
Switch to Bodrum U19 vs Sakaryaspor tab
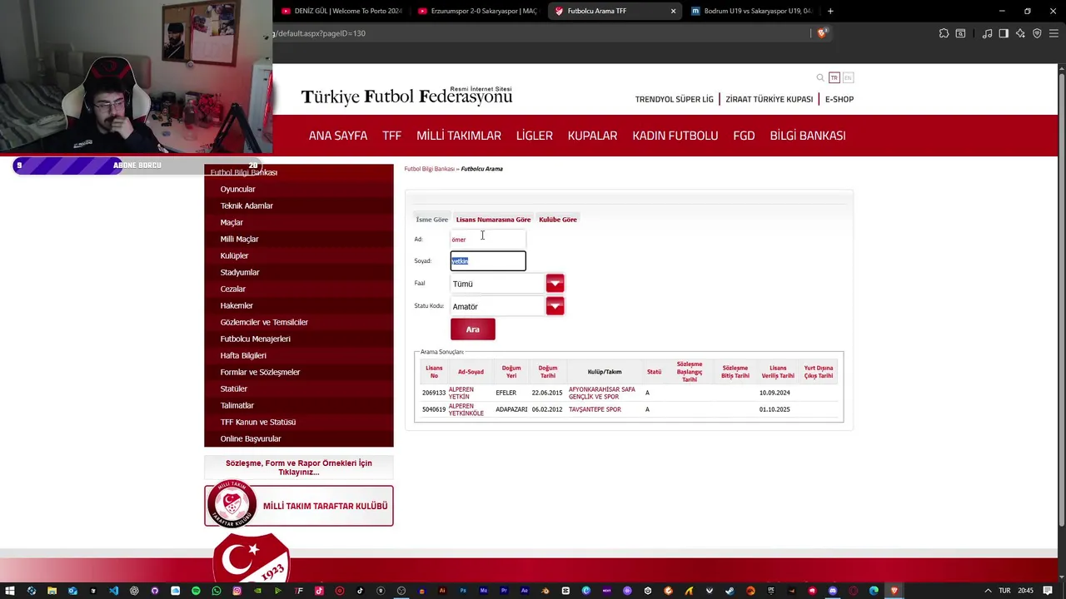pyautogui.click(x=751, y=11)
